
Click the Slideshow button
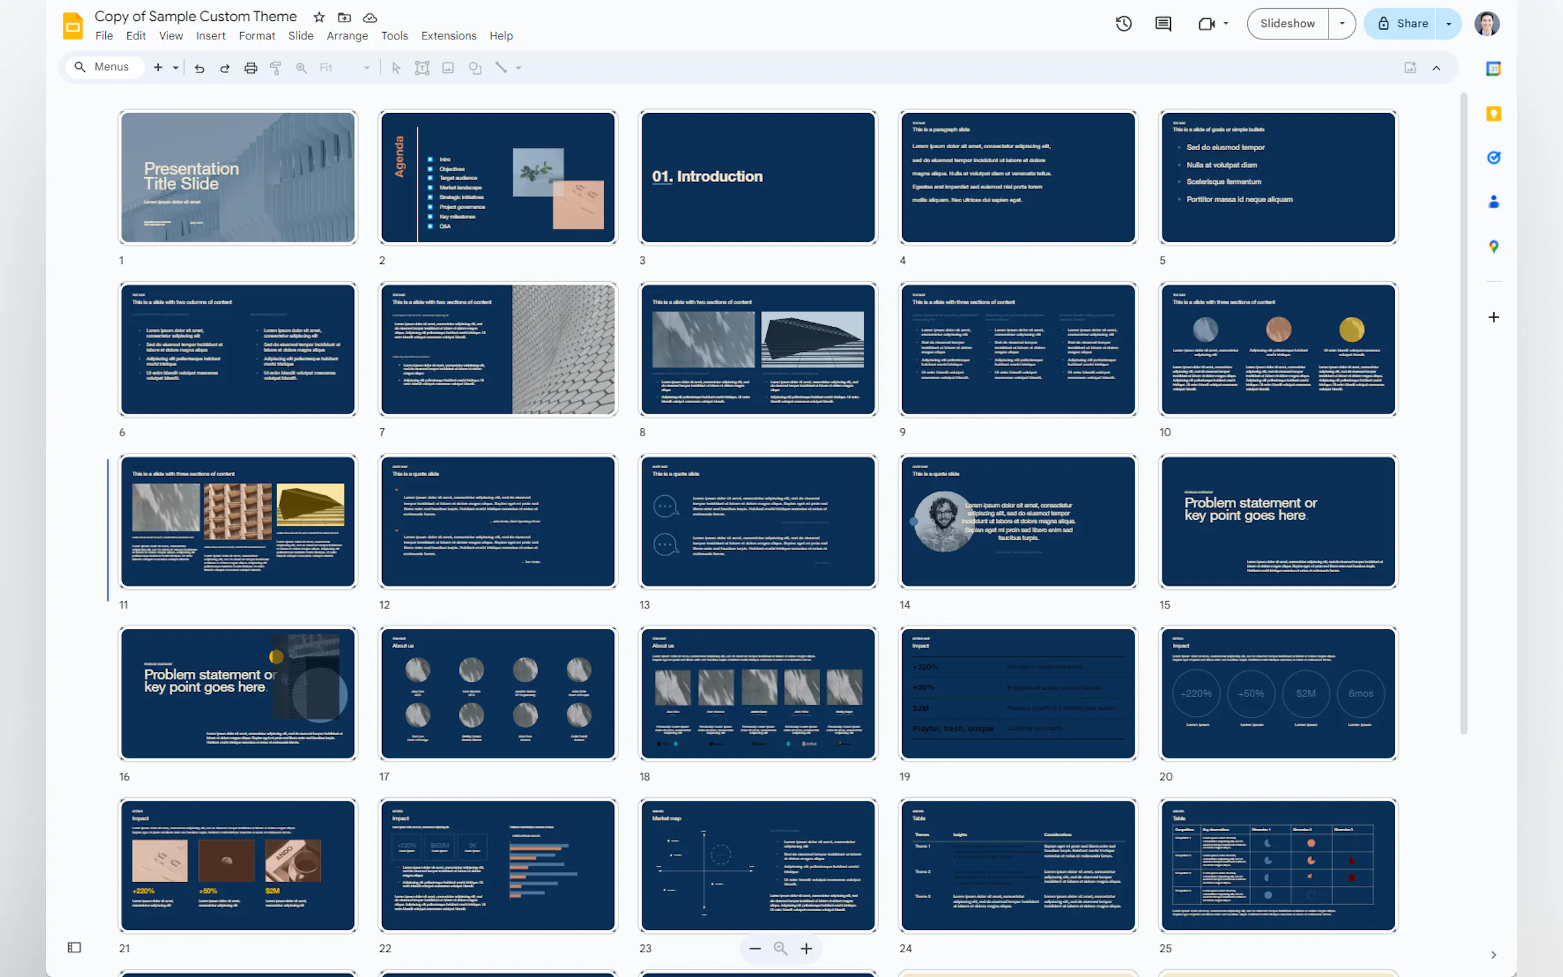click(x=1287, y=23)
